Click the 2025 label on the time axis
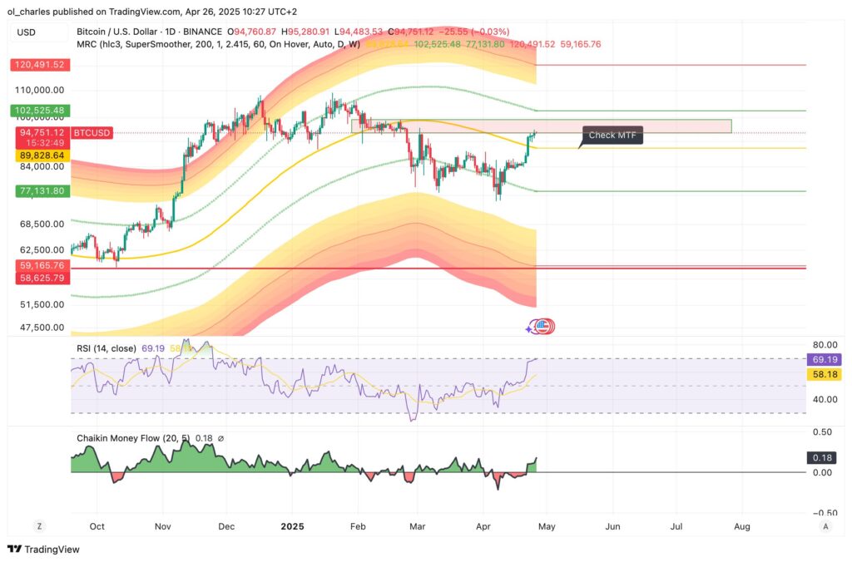The width and height of the screenshot is (852, 562). (292, 526)
